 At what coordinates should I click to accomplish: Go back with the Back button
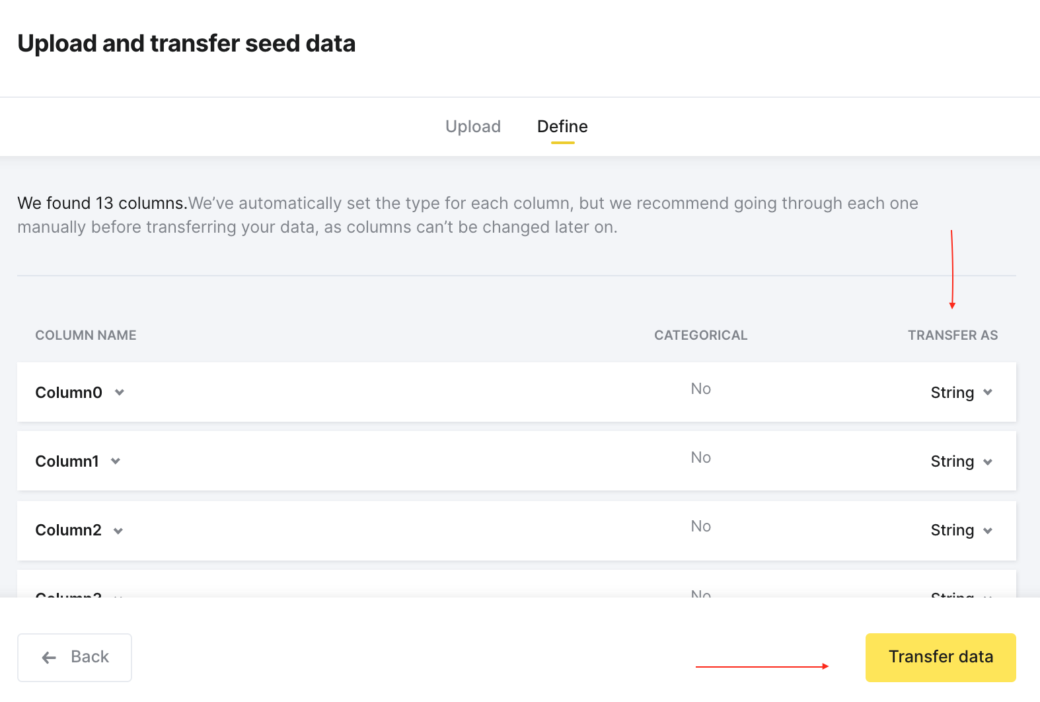tap(75, 657)
